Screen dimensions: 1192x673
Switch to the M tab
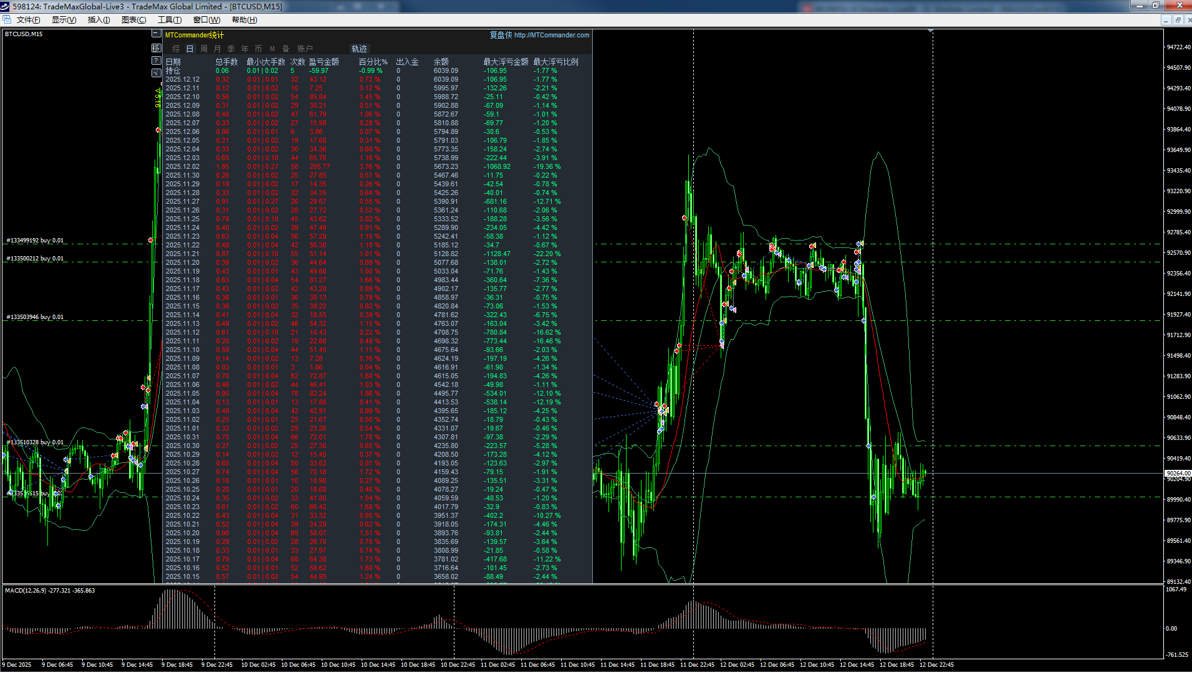pos(272,49)
